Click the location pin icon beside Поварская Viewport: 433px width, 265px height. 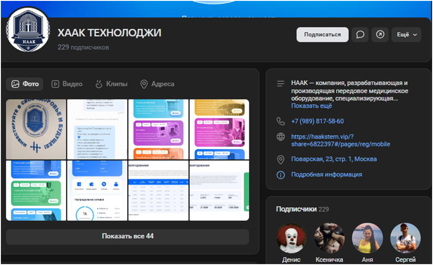point(281,160)
